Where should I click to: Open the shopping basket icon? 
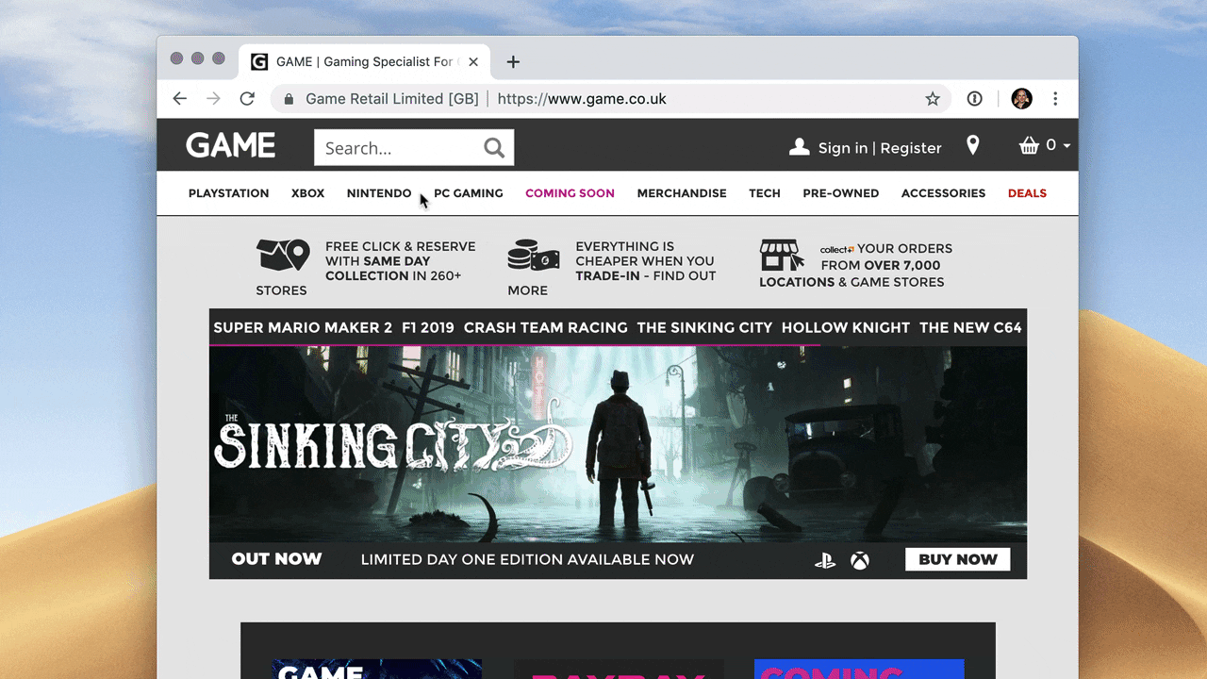click(x=1029, y=145)
